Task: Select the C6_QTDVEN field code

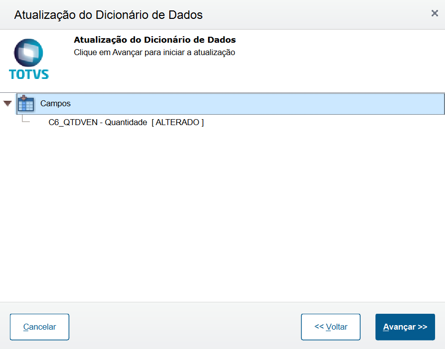Action: [73, 122]
